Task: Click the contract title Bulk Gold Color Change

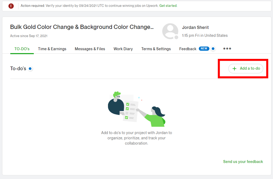Action: (x=82, y=27)
